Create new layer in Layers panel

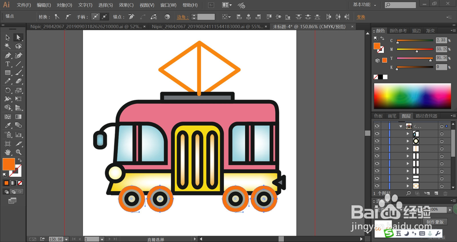(436, 193)
